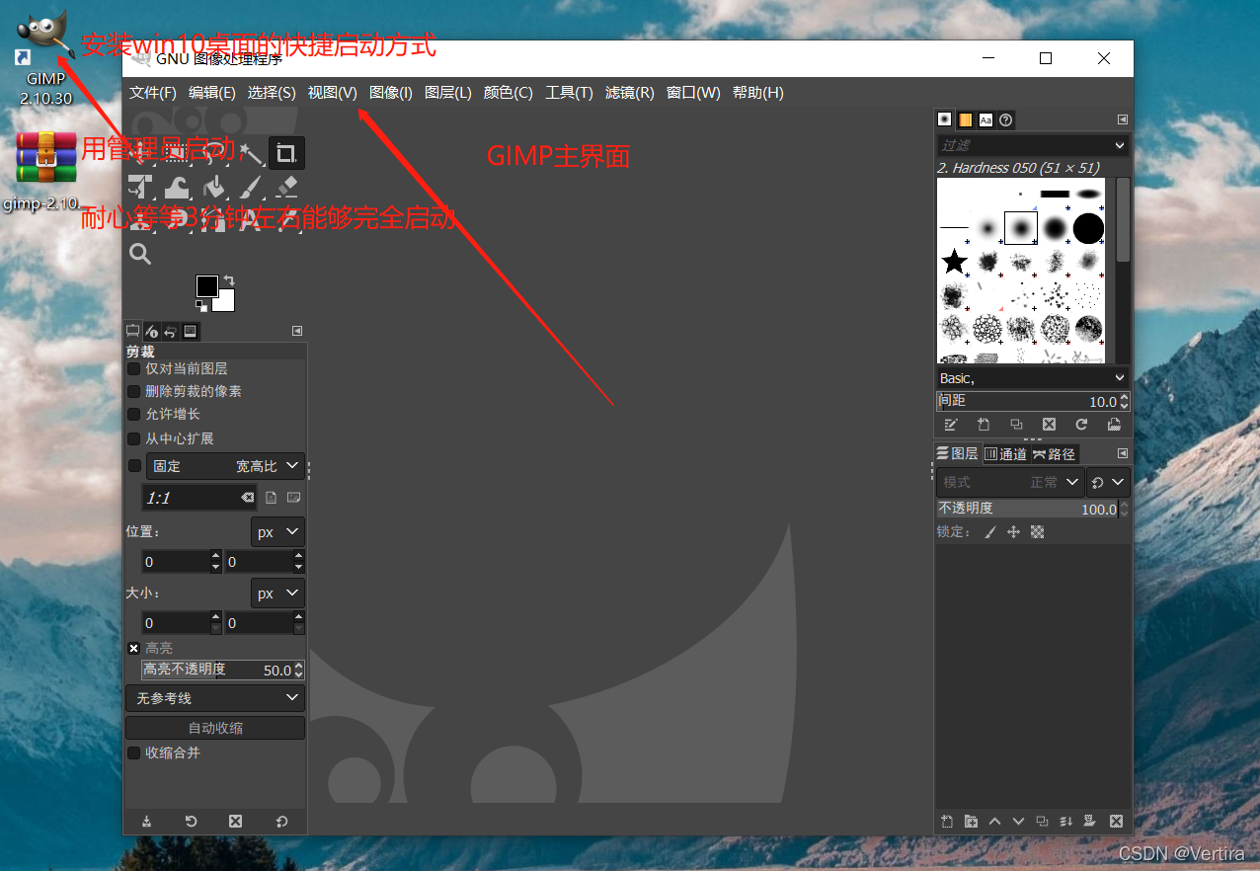Screen dimensions: 1260x871
Task: Uncheck the 高亮 checkbox
Action: (134, 648)
